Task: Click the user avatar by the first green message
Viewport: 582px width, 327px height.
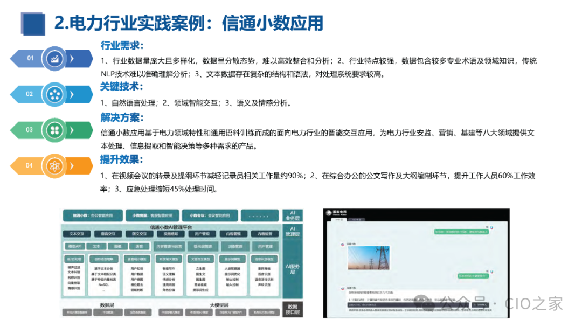Action: (491, 227)
